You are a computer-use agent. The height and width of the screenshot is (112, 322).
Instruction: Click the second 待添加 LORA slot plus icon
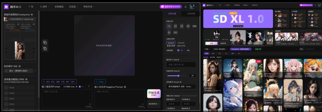point(6,93)
